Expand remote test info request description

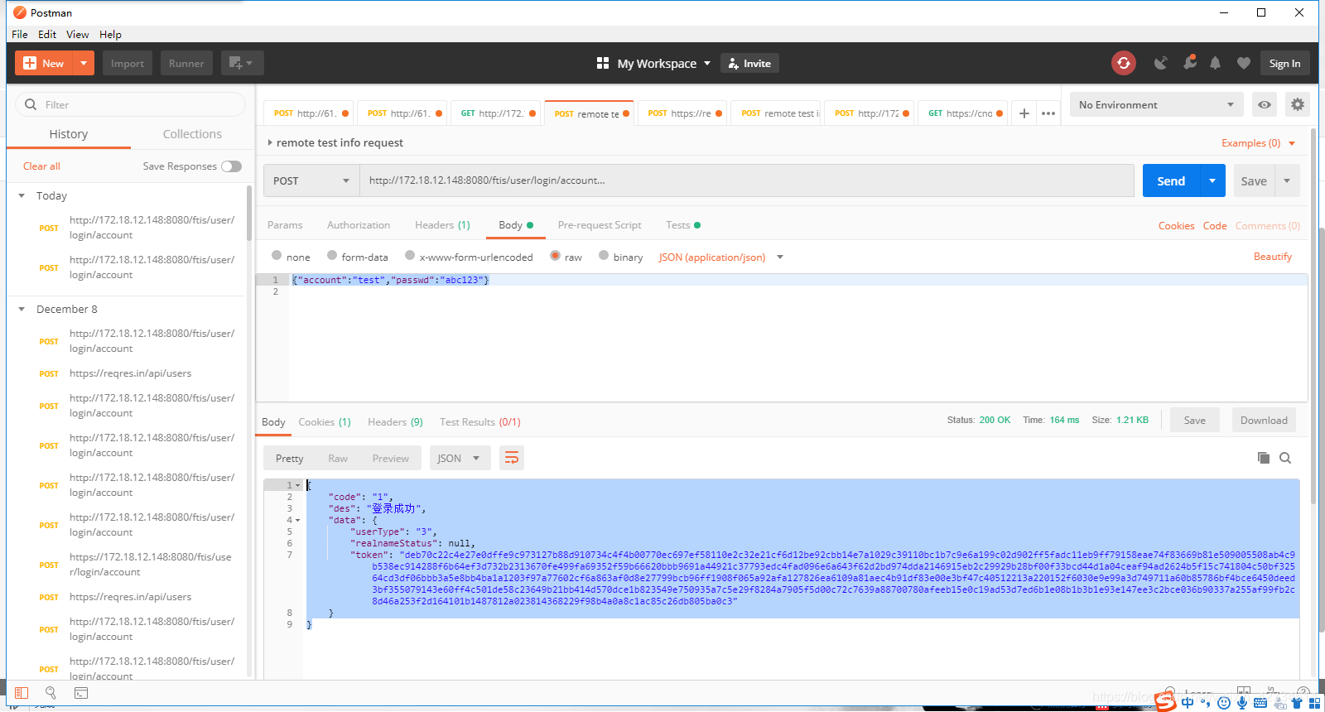coord(270,142)
